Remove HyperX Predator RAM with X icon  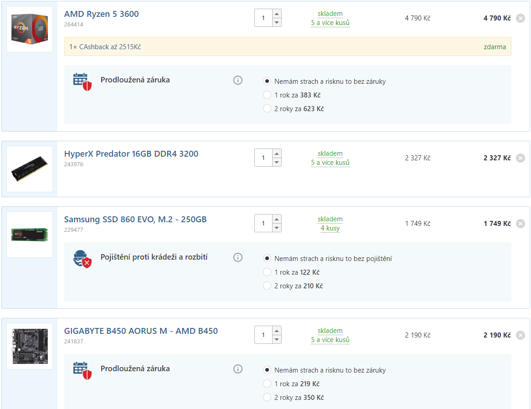pos(521,158)
